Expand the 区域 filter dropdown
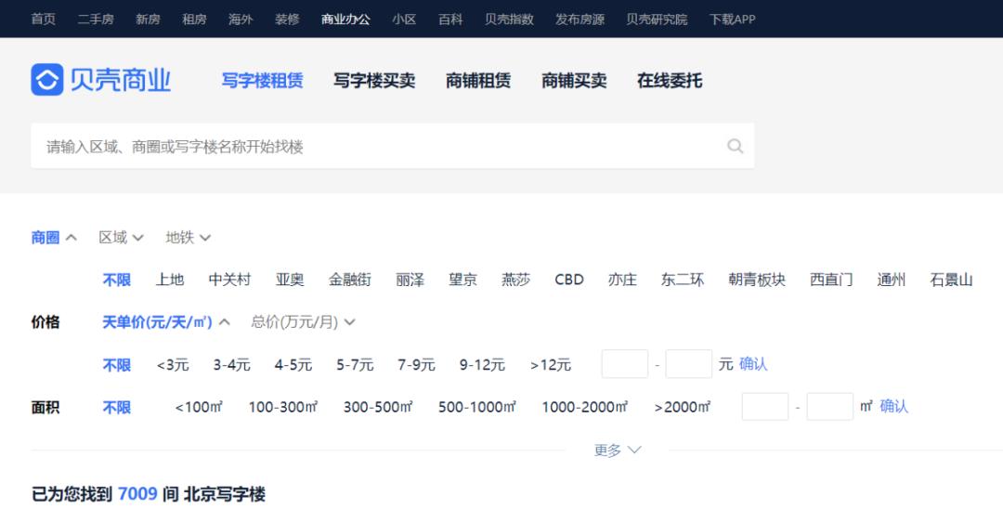Image resolution: width=1003 pixels, height=522 pixels. click(x=121, y=238)
